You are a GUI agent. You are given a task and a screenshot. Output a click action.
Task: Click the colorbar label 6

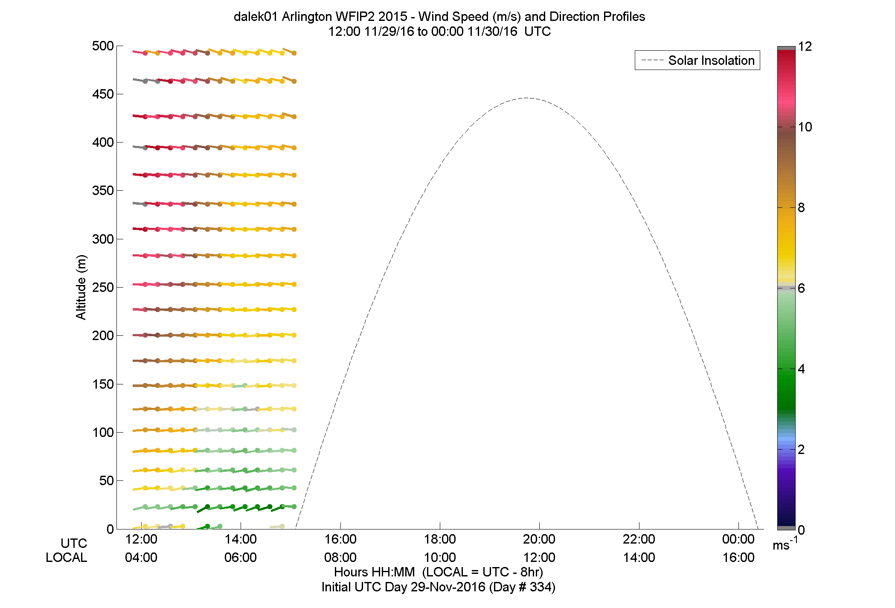(x=802, y=288)
